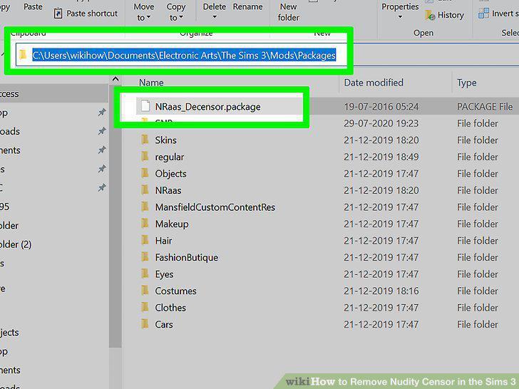The height and width of the screenshot is (389, 519).
Task: Click the FashionButique folder name
Action: click(x=186, y=258)
